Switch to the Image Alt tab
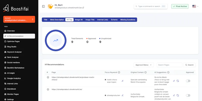Viewport: 202px width, 101px height. pos(79,20)
